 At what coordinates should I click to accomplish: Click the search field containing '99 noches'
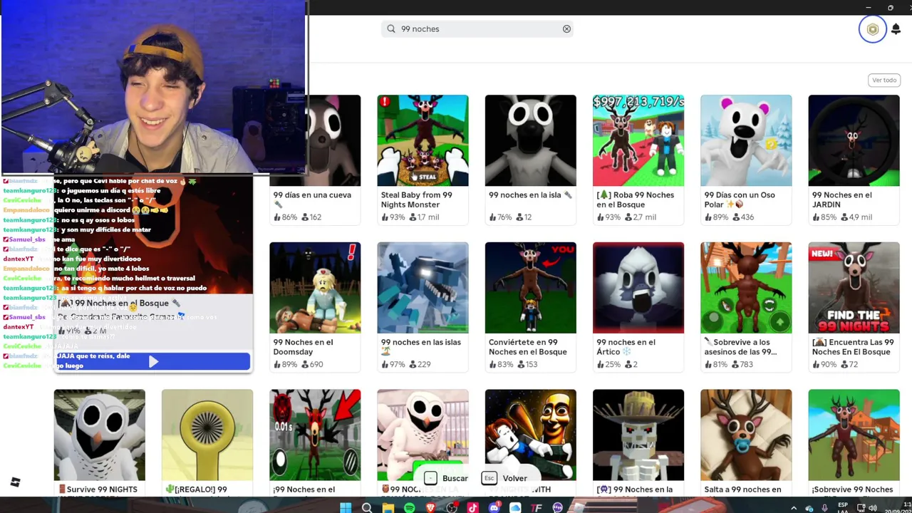477,29
